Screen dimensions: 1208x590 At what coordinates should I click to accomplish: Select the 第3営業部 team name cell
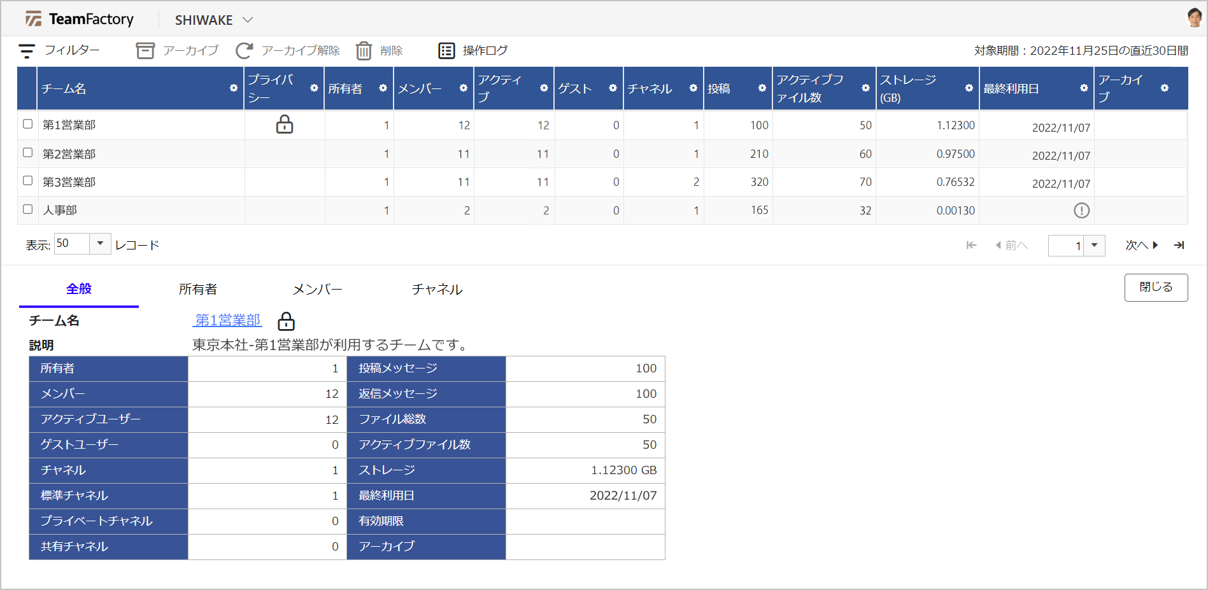pyautogui.click(x=141, y=182)
